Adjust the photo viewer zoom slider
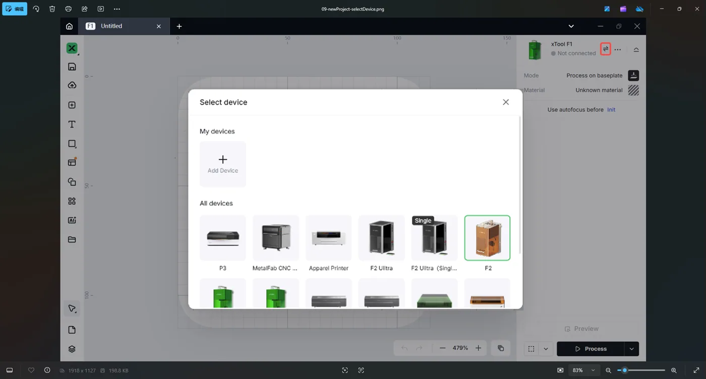 point(641,370)
